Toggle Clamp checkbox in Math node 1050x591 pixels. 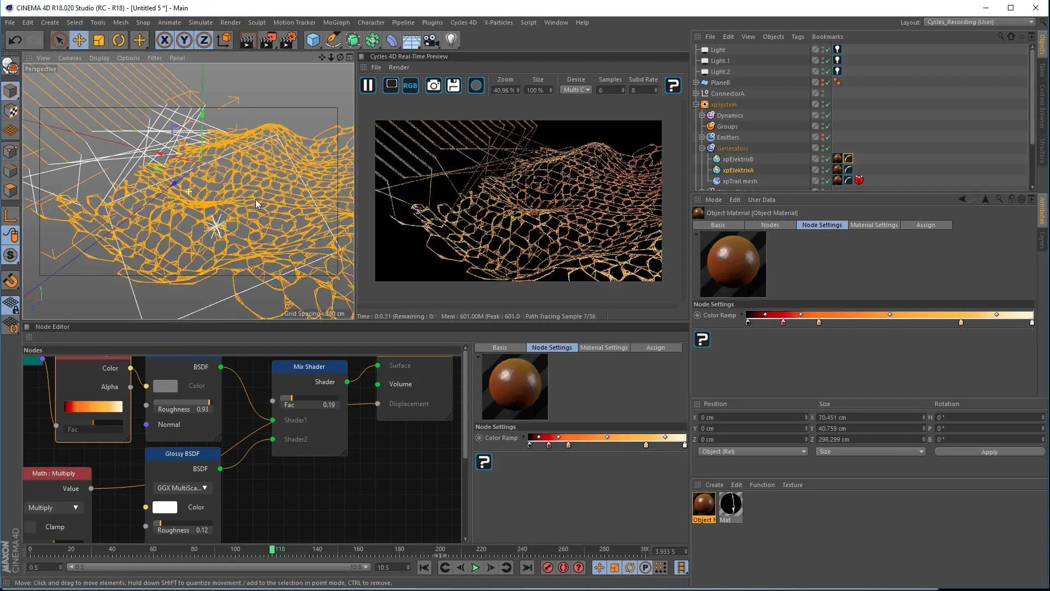(x=31, y=527)
